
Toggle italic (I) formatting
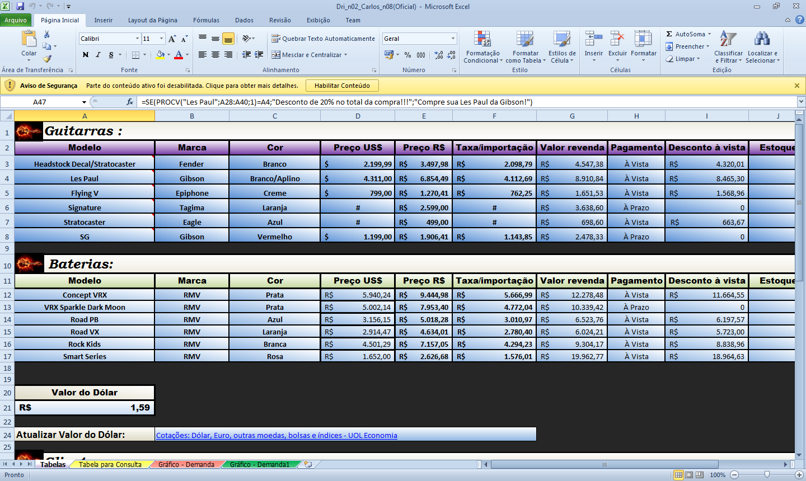point(98,55)
